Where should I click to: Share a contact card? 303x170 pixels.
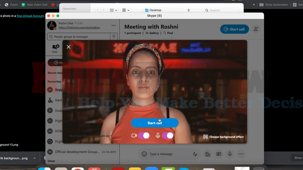219,154
